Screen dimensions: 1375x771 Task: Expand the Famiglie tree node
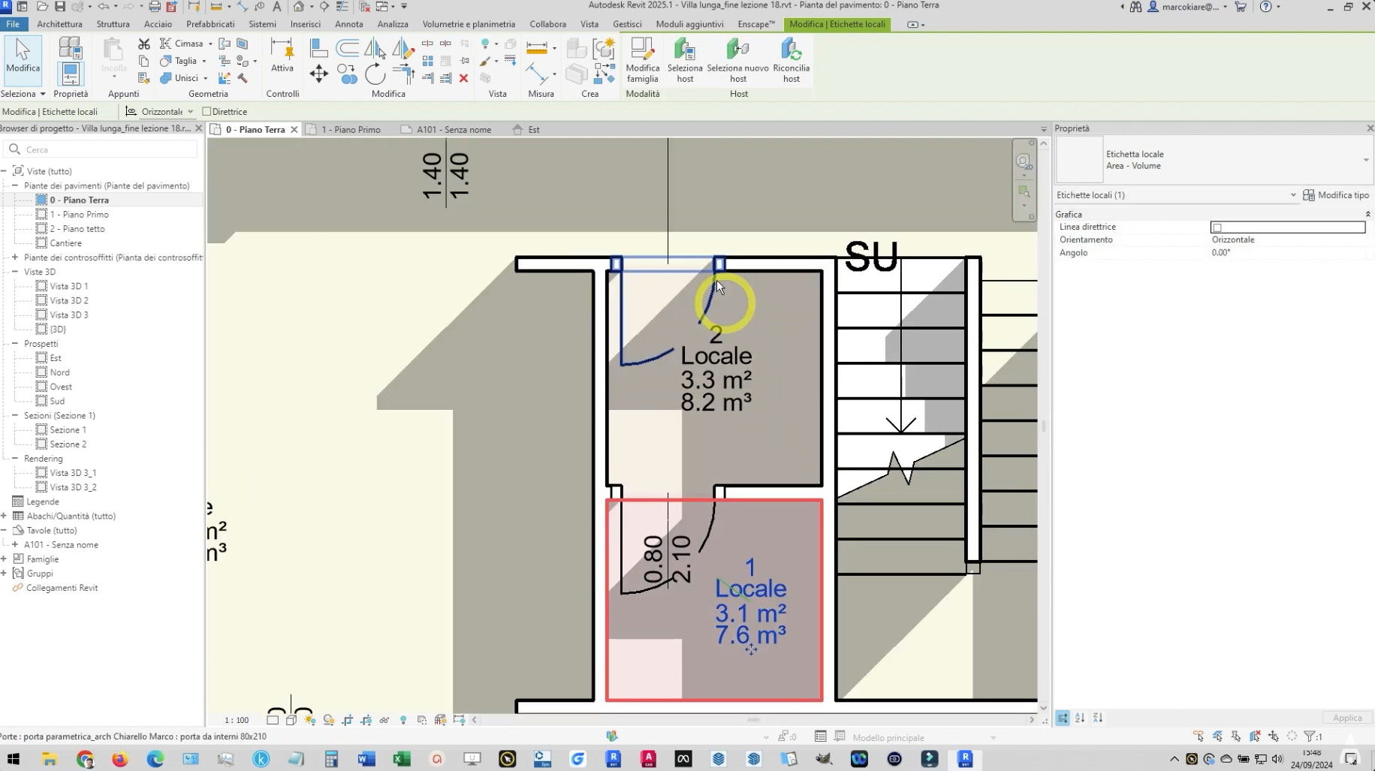5,559
